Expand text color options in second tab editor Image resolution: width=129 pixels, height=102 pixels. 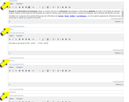[x=45, y=39]
